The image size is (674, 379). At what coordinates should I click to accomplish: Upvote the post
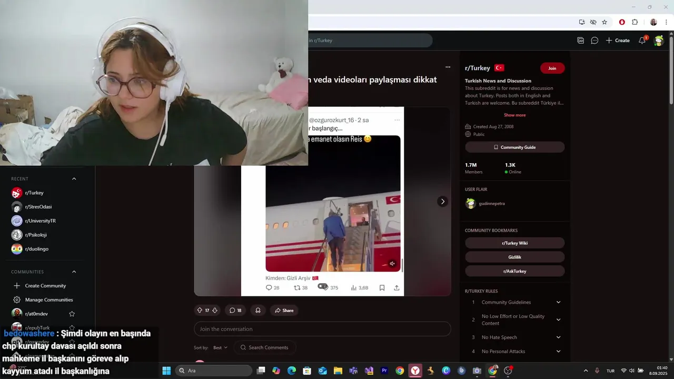[x=200, y=311]
